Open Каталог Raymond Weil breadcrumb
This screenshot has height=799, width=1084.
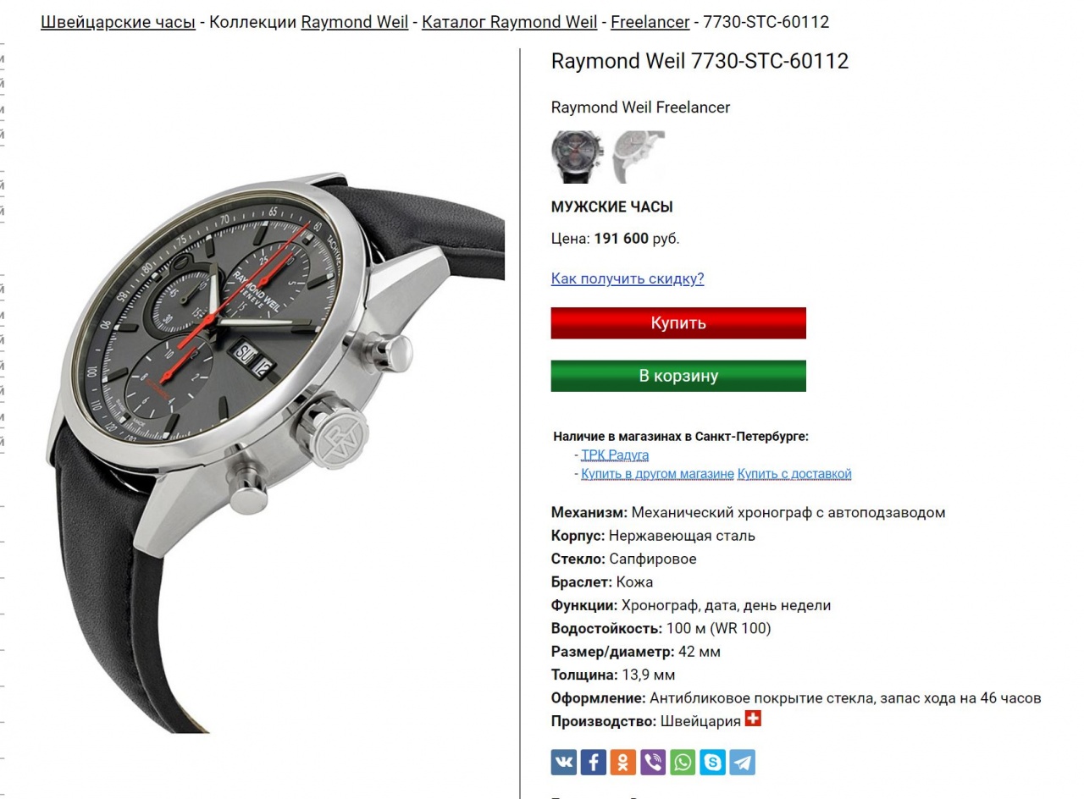tap(509, 22)
